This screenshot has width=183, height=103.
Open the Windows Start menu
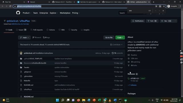pos(57,100)
